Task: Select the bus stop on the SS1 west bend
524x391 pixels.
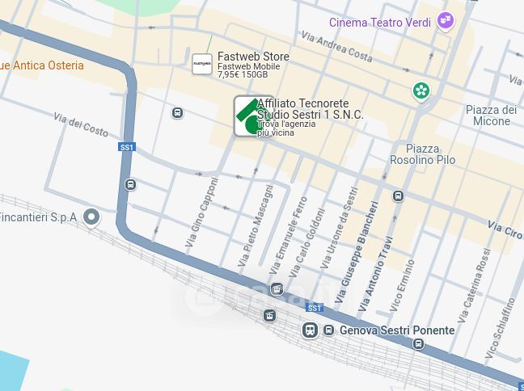Action: (130, 184)
